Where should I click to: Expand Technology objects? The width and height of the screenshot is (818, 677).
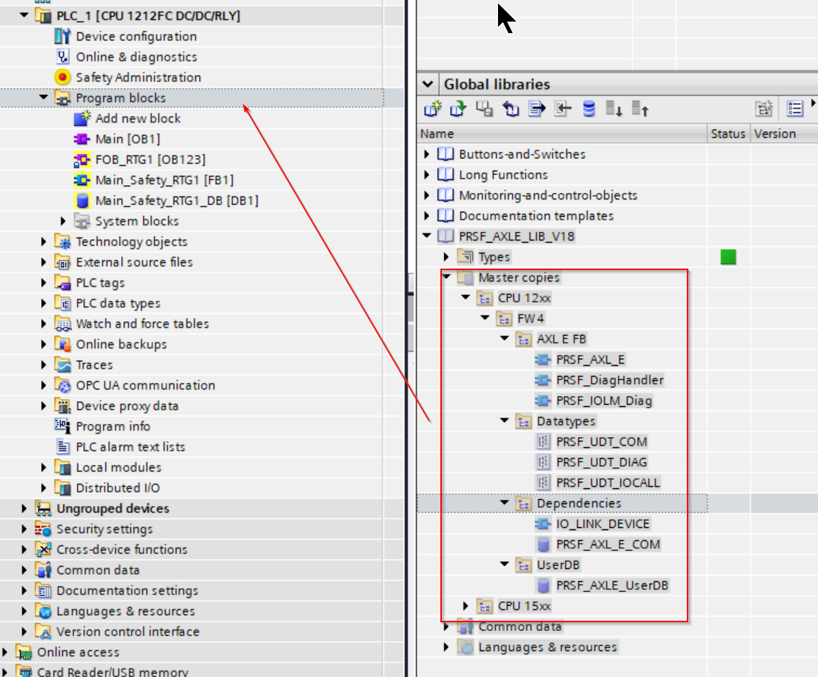coord(44,242)
